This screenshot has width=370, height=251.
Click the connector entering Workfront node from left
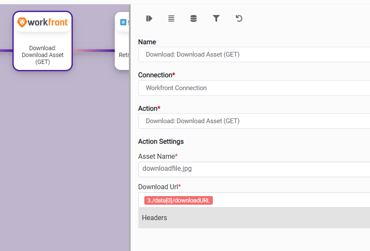click(x=6, y=51)
